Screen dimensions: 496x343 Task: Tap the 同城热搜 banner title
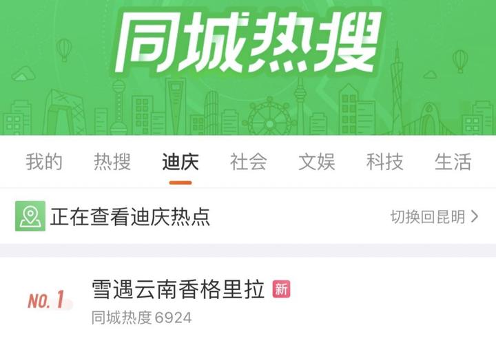[x=248, y=42]
